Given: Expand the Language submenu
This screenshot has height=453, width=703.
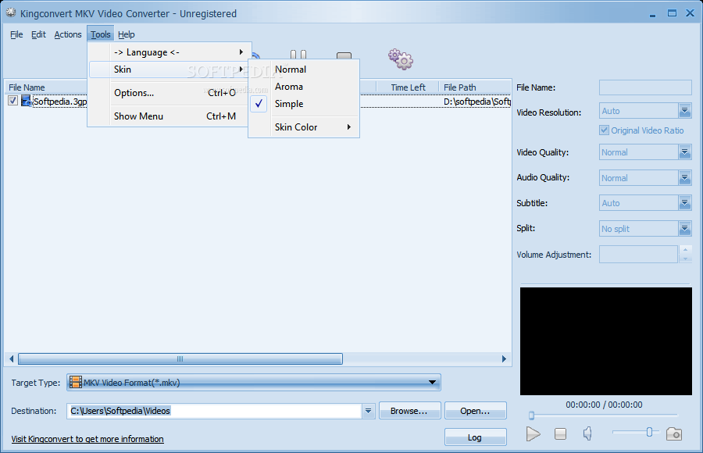Looking at the screenshot, I should coord(170,52).
